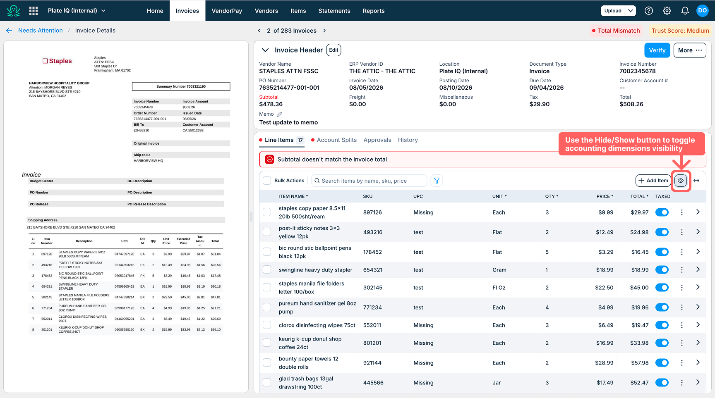
Task: Click the search items input field
Action: tap(369, 181)
